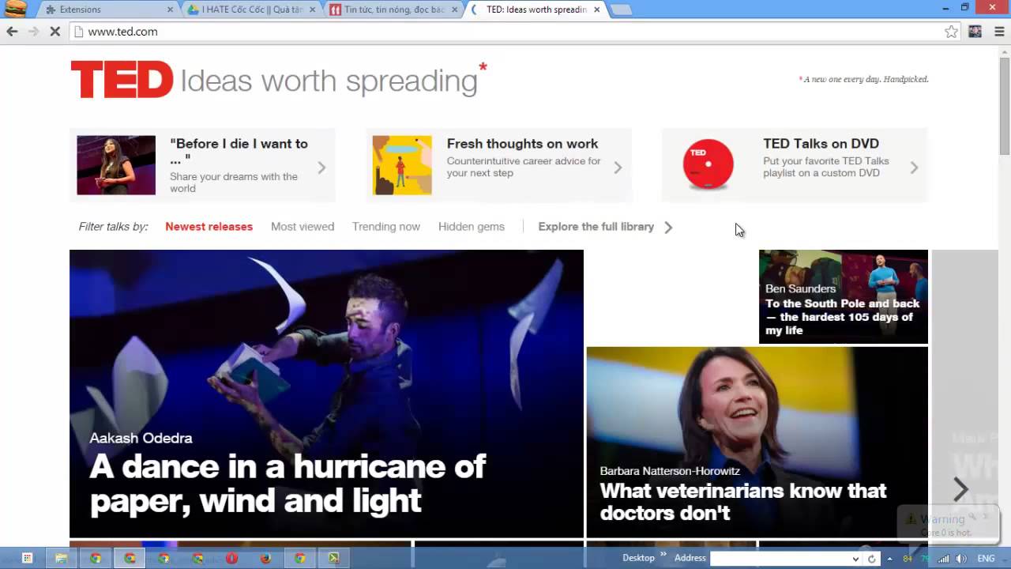Filter talks by Trending now
This screenshot has height=569, width=1011.
click(x=386, y=227)
